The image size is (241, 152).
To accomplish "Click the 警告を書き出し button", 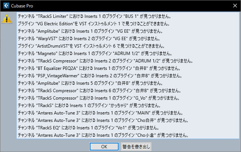I will pyautogui.click(x=136, y=146).
